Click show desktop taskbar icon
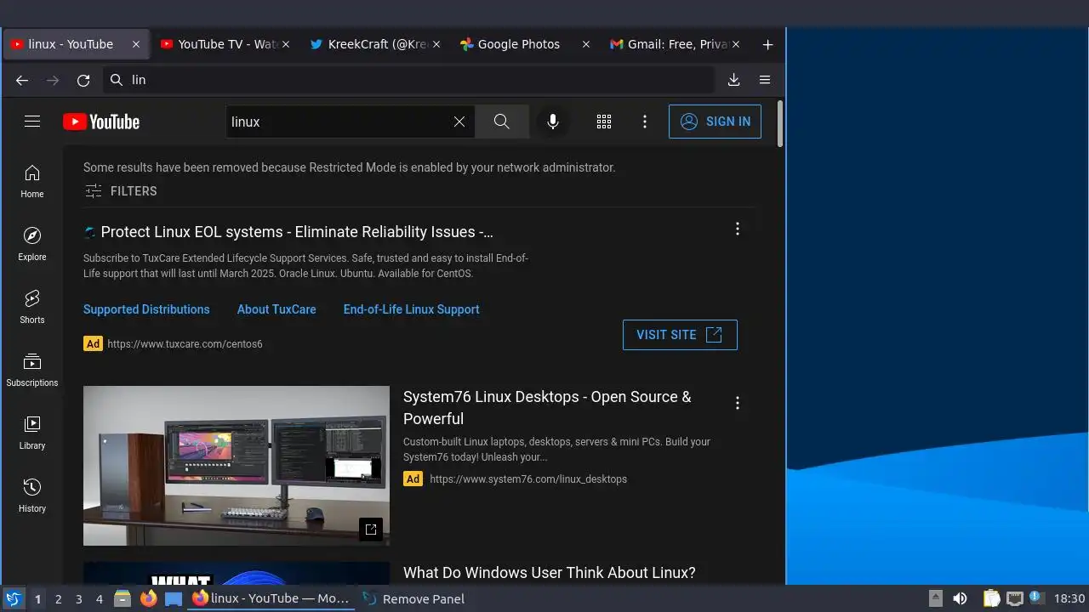Image resolution: width=1089 pixels, height=612 pixels. coord(174,598)
